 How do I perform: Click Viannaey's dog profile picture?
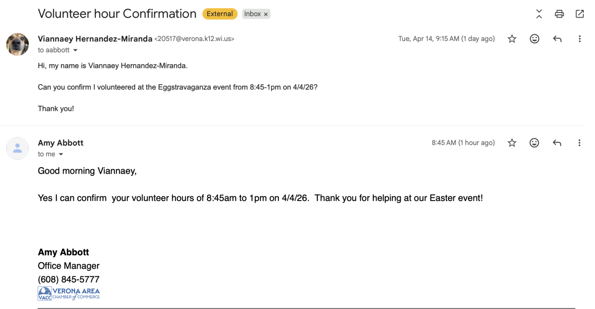click(x=18, y=44)
